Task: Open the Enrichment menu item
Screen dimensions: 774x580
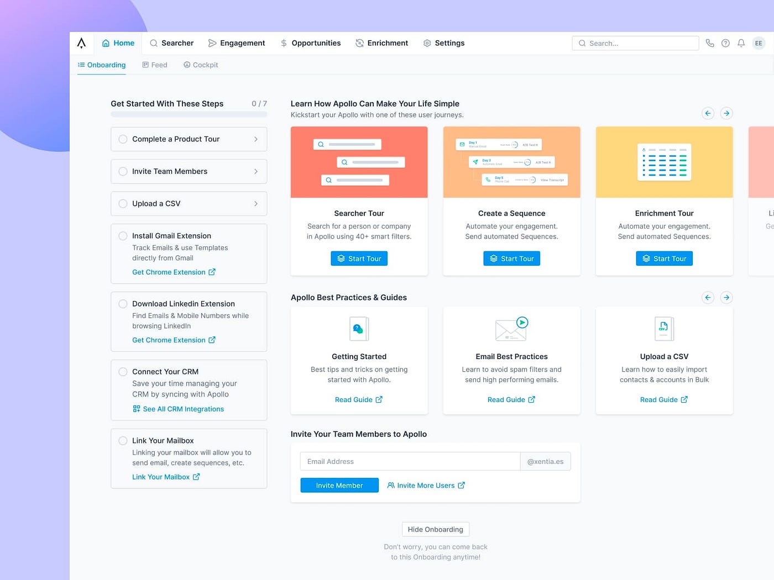Action: pyautogui.click(x=381, y=43)
